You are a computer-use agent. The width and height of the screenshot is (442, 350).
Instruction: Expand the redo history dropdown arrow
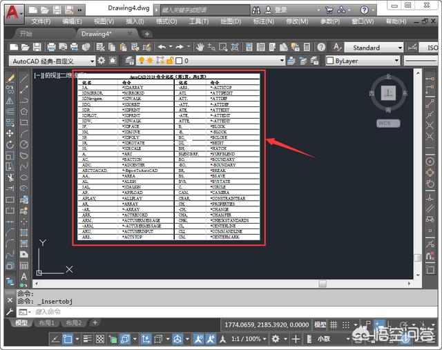[189, 46]
